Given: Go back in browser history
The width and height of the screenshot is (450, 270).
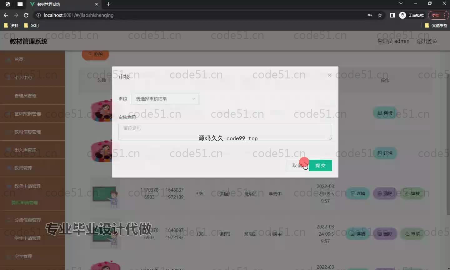Looking at the screenshot, I should click(6, 15).
